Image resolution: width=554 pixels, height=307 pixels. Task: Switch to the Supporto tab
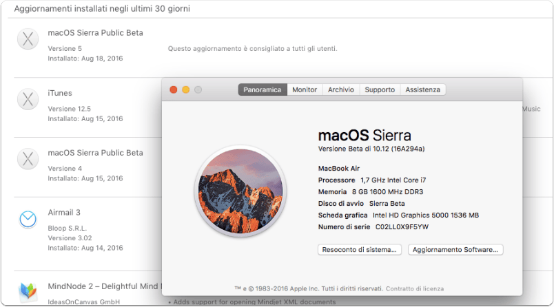380,89
